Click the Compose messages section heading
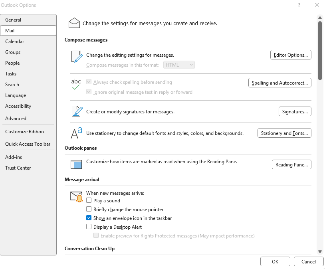The height and width of the screenshot is (269, 325). point(86,40)
